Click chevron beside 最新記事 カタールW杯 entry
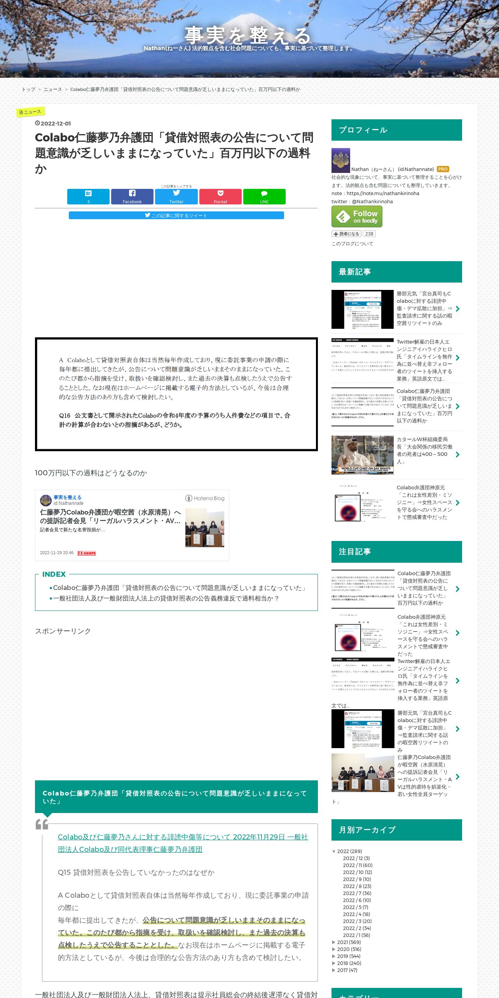Screen dimensions: 499x998 coord(457,455)
